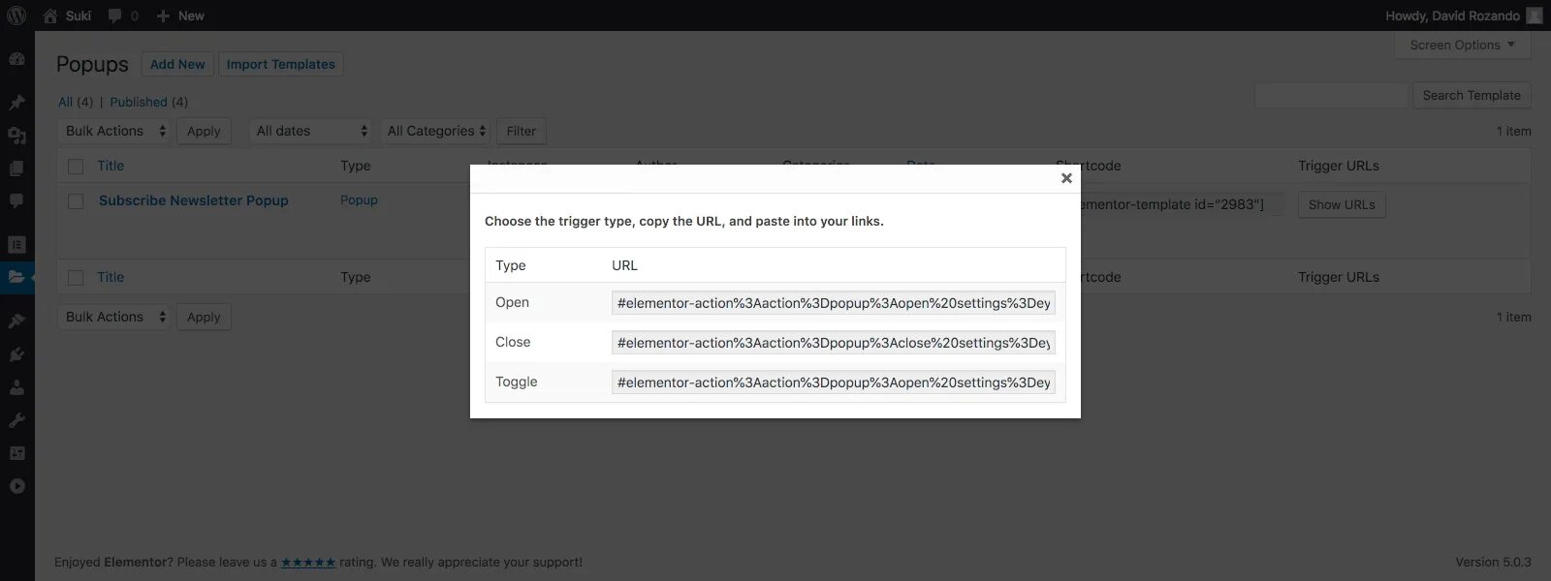Open the All dates dropdown
The height and width of the screenshot is (581, 1551).
tap(310, 131)
